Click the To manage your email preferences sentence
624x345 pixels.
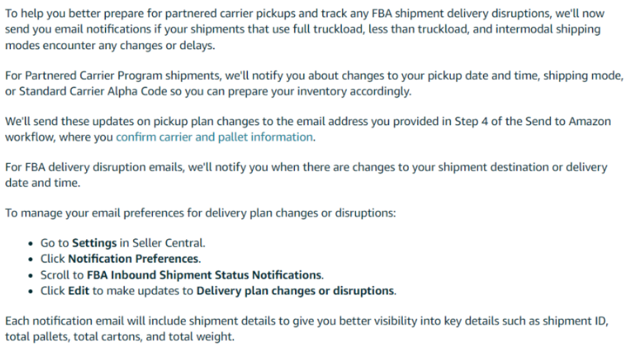click(200, 213)
